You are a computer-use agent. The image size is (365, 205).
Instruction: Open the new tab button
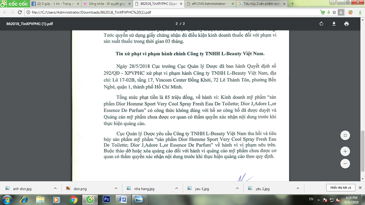point(292,3)
